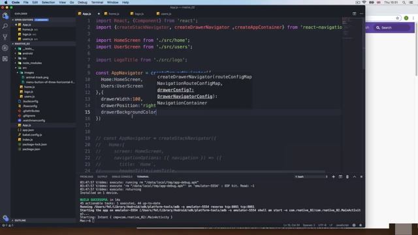
Task: Open the Source Control view
Action: [5, 37]
